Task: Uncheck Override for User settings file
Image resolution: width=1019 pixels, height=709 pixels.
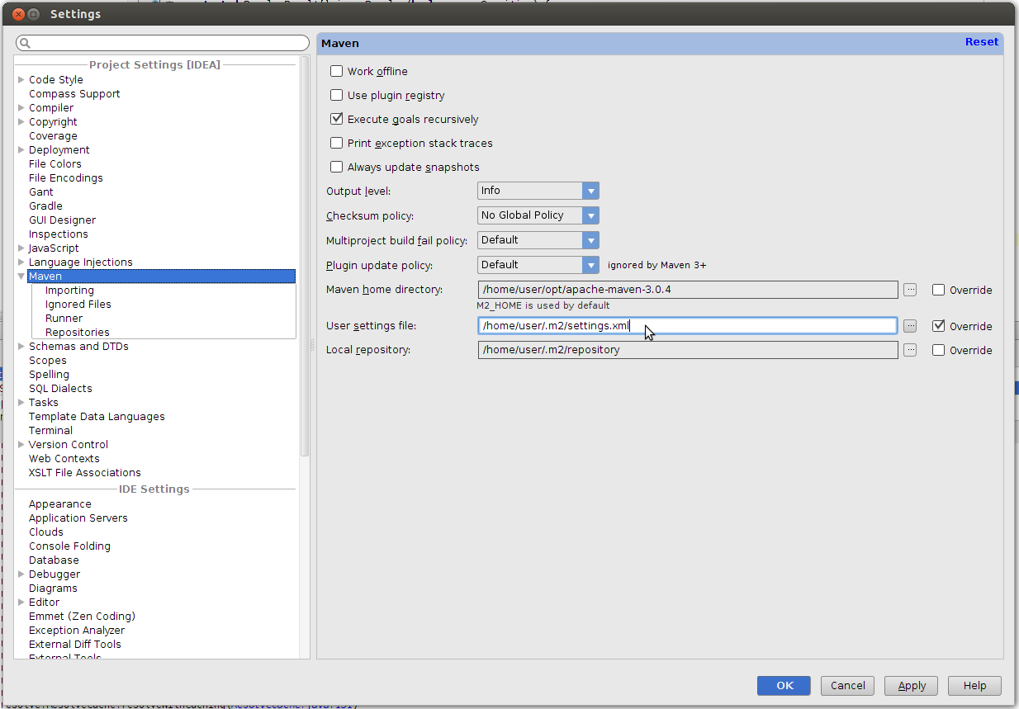Action: tap(938, 326)
